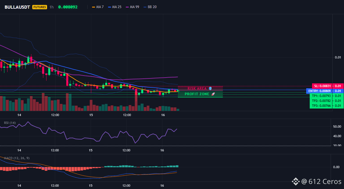Select the red SL: 0.00831 price tag
Image resolution: width=344 pixels, height=189 pixels.
tap(322, 86)
